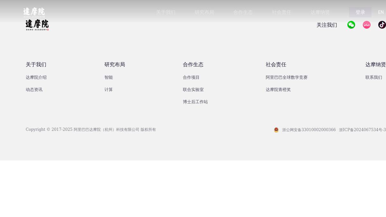This screenshot has height=217, width=386.
Task: Click the police badge filing icon
Action: 276,130
